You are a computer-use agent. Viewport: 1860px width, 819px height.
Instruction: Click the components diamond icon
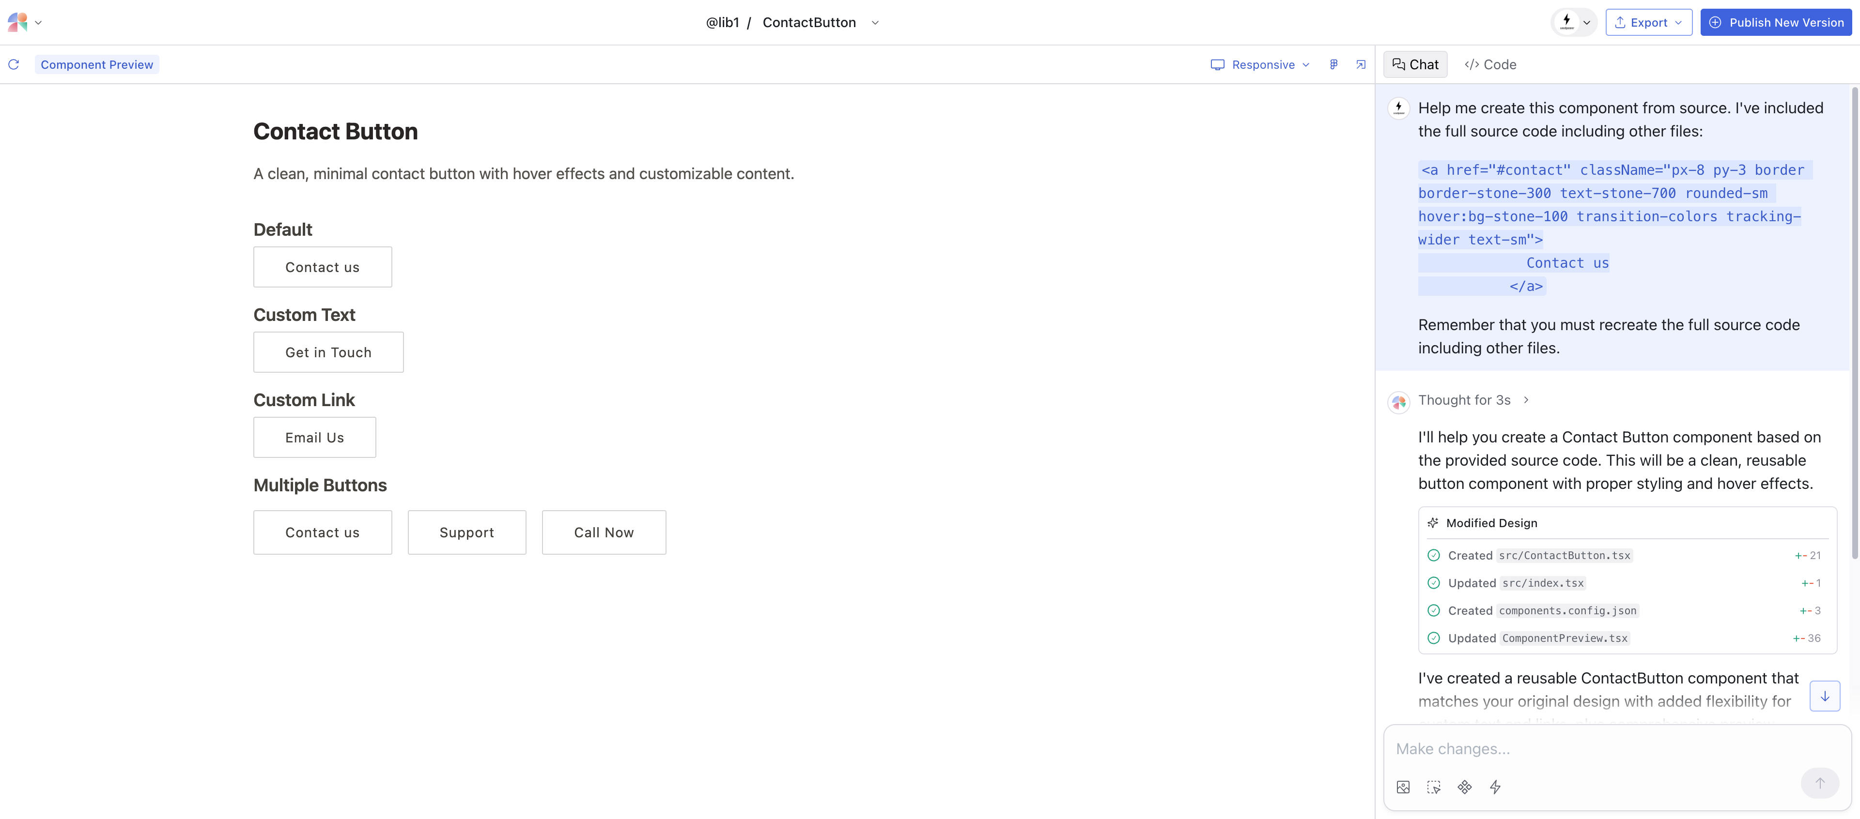[x=1464, y=787]
